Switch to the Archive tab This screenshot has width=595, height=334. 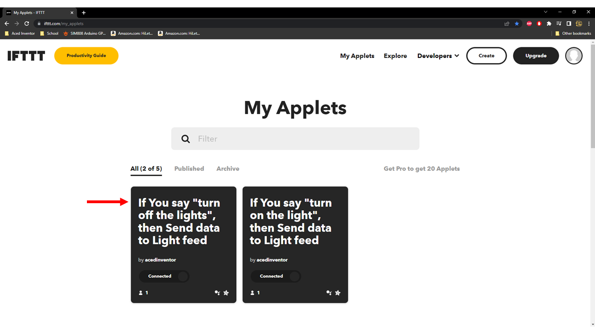228,169
